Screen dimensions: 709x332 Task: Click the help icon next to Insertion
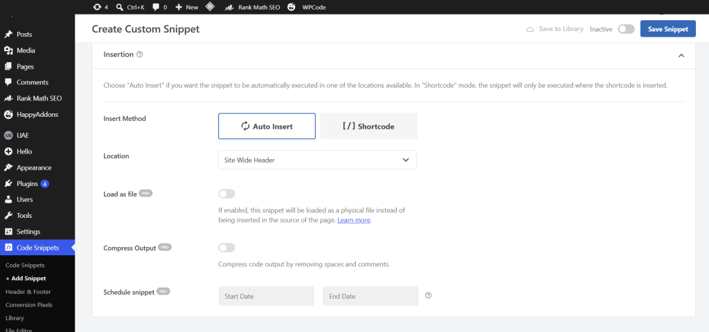pos(140,55)
